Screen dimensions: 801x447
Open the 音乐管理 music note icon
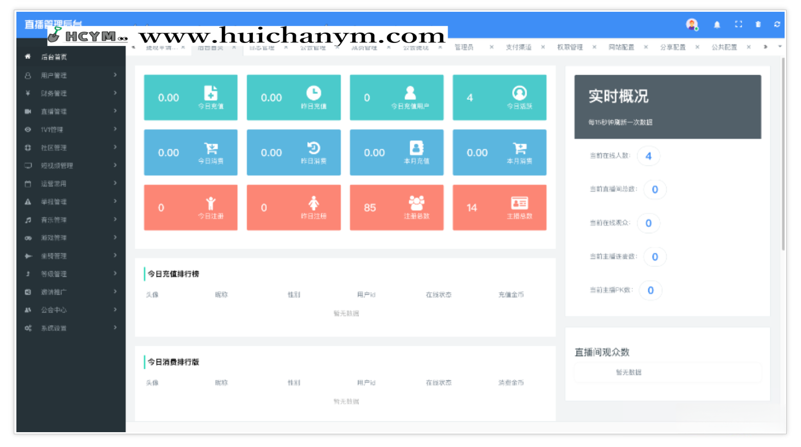pyautogui.click(x=29, y=219)
